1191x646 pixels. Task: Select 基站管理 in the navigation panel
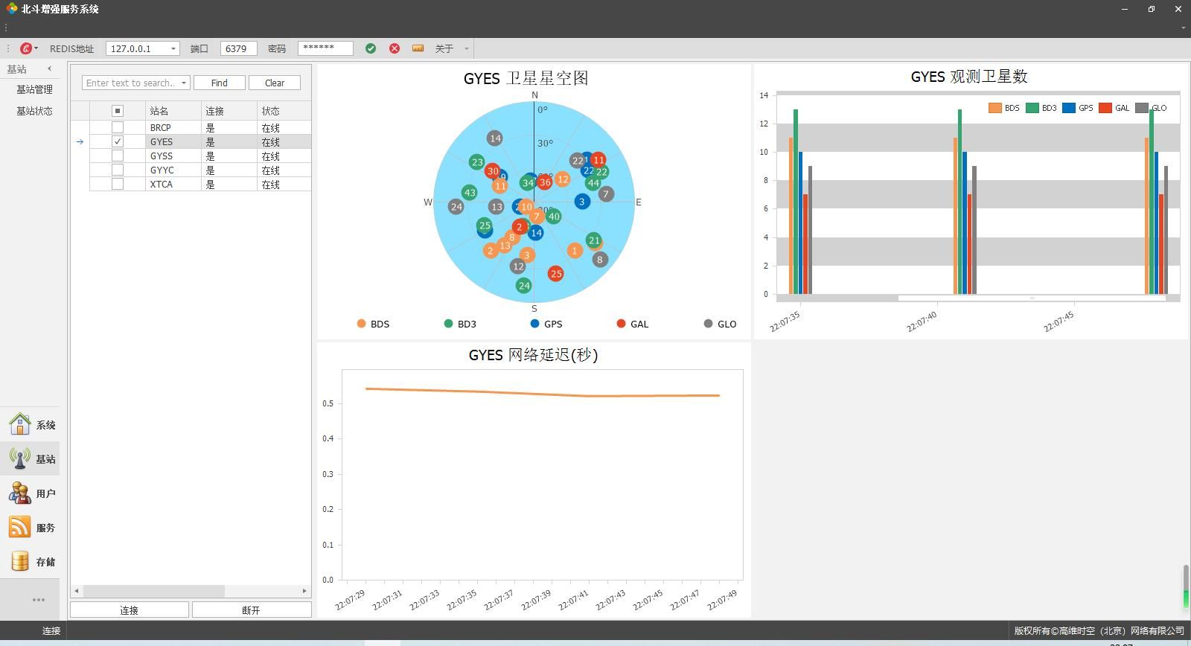(34, 89)
